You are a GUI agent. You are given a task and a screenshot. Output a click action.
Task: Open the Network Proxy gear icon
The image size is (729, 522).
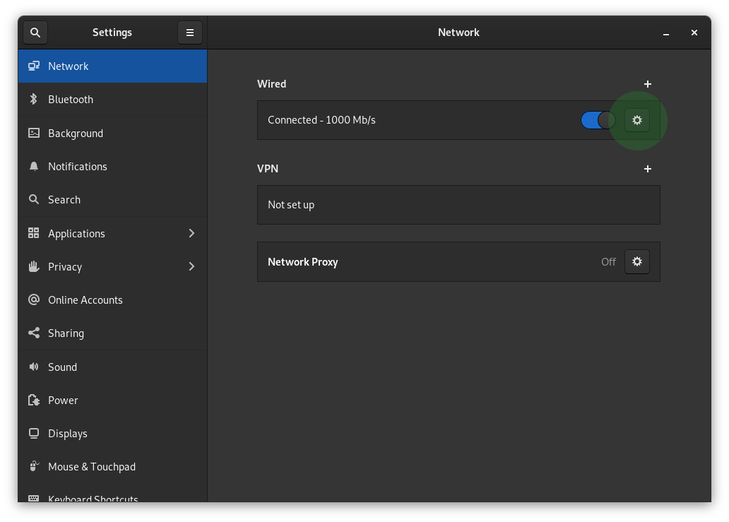pyautogui.click(x=636, y=261)
